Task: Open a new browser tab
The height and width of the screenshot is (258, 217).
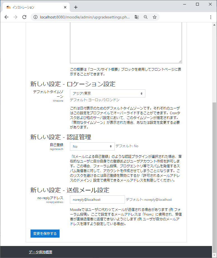Action: click(76, 7)
